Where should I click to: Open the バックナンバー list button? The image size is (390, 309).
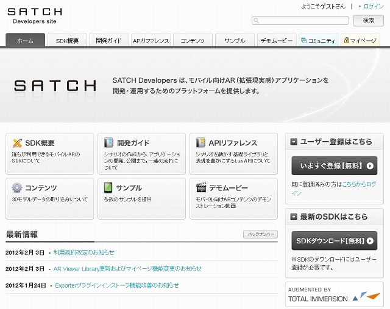coord(260,234)
